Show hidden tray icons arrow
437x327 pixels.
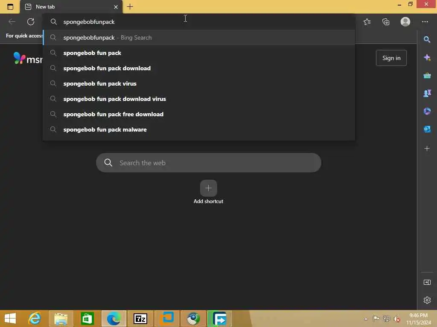[x=366, y=319]
